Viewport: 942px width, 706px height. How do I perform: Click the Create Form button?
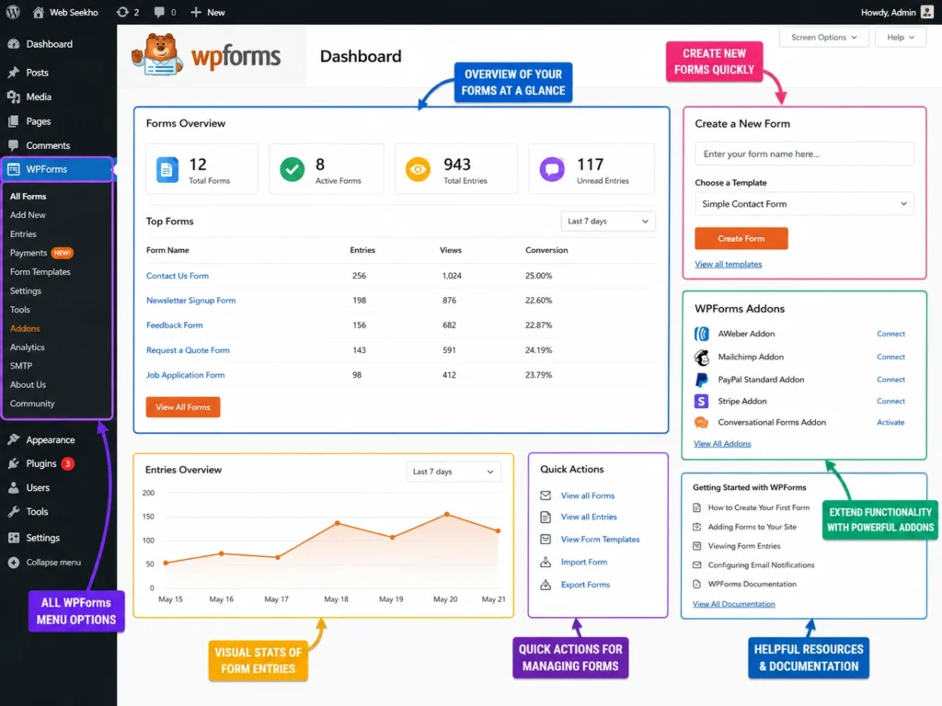point(741,238)
